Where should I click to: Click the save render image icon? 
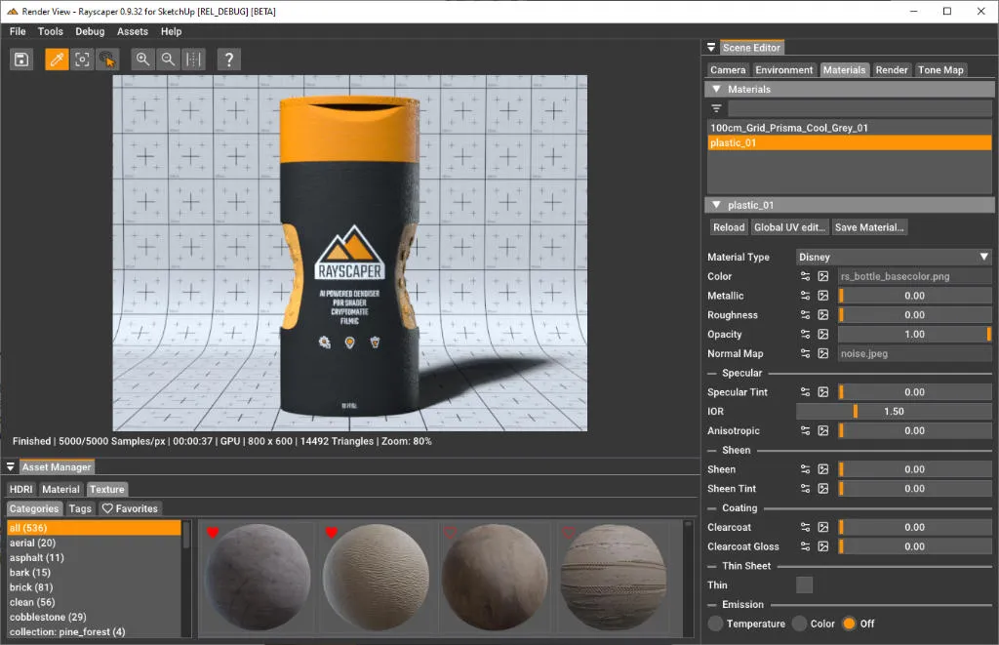click(21, 60)
